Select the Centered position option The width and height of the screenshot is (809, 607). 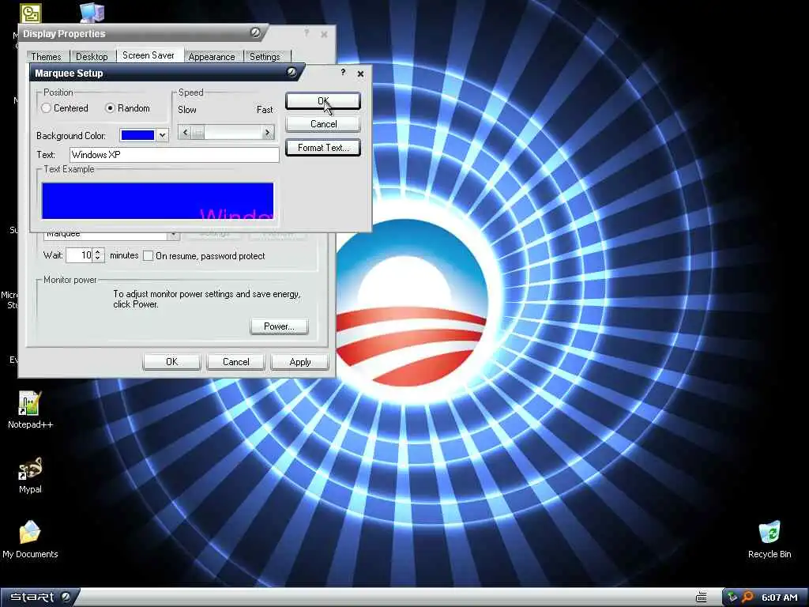tap(65, 107)
